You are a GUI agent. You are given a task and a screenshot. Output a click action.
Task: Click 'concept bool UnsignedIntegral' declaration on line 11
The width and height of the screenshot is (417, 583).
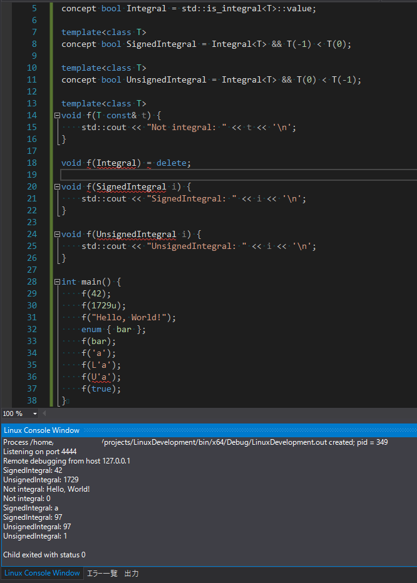pyautogui.click(x=134, y=79)
